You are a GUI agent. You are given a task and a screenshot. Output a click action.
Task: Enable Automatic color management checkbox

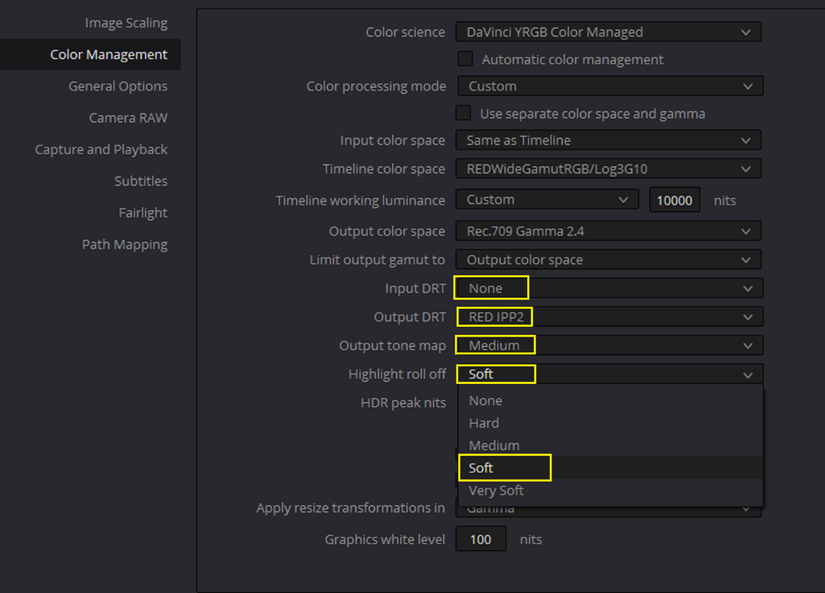pos(465,59)
